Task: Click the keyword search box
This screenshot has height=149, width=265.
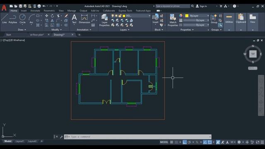Action: coord(173,6)
